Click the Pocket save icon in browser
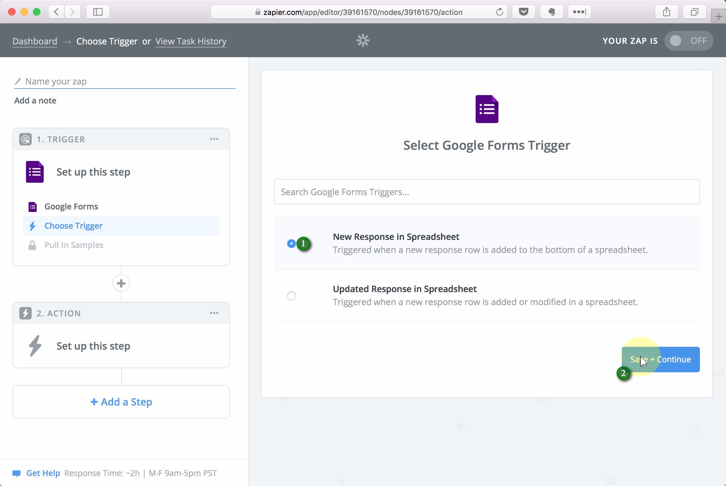726x486 pixels. 524,12
